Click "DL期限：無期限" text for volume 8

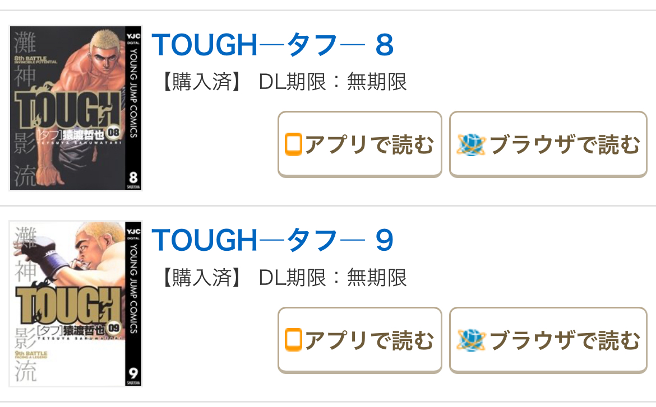(332, 82)
